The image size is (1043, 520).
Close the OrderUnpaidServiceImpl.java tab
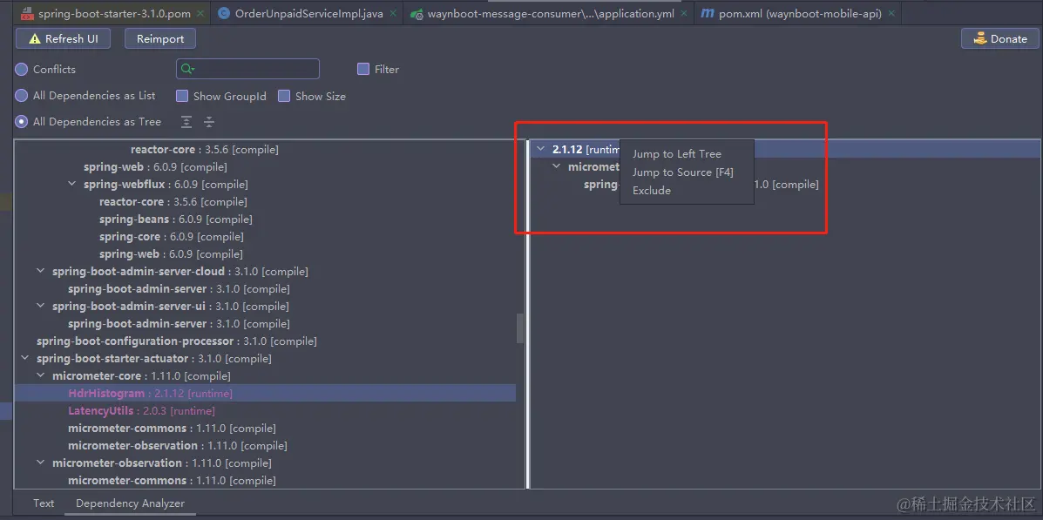394,13
